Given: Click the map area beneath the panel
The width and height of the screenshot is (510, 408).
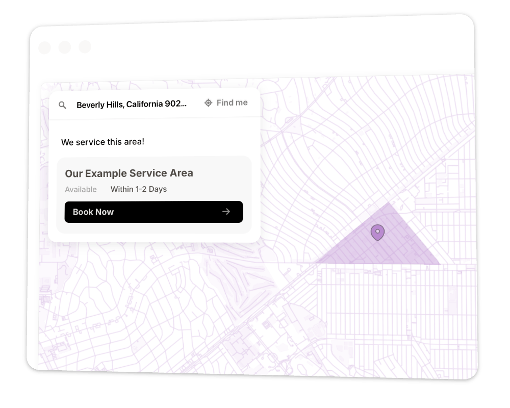Looking at the screenshot, I should [146, 302].
